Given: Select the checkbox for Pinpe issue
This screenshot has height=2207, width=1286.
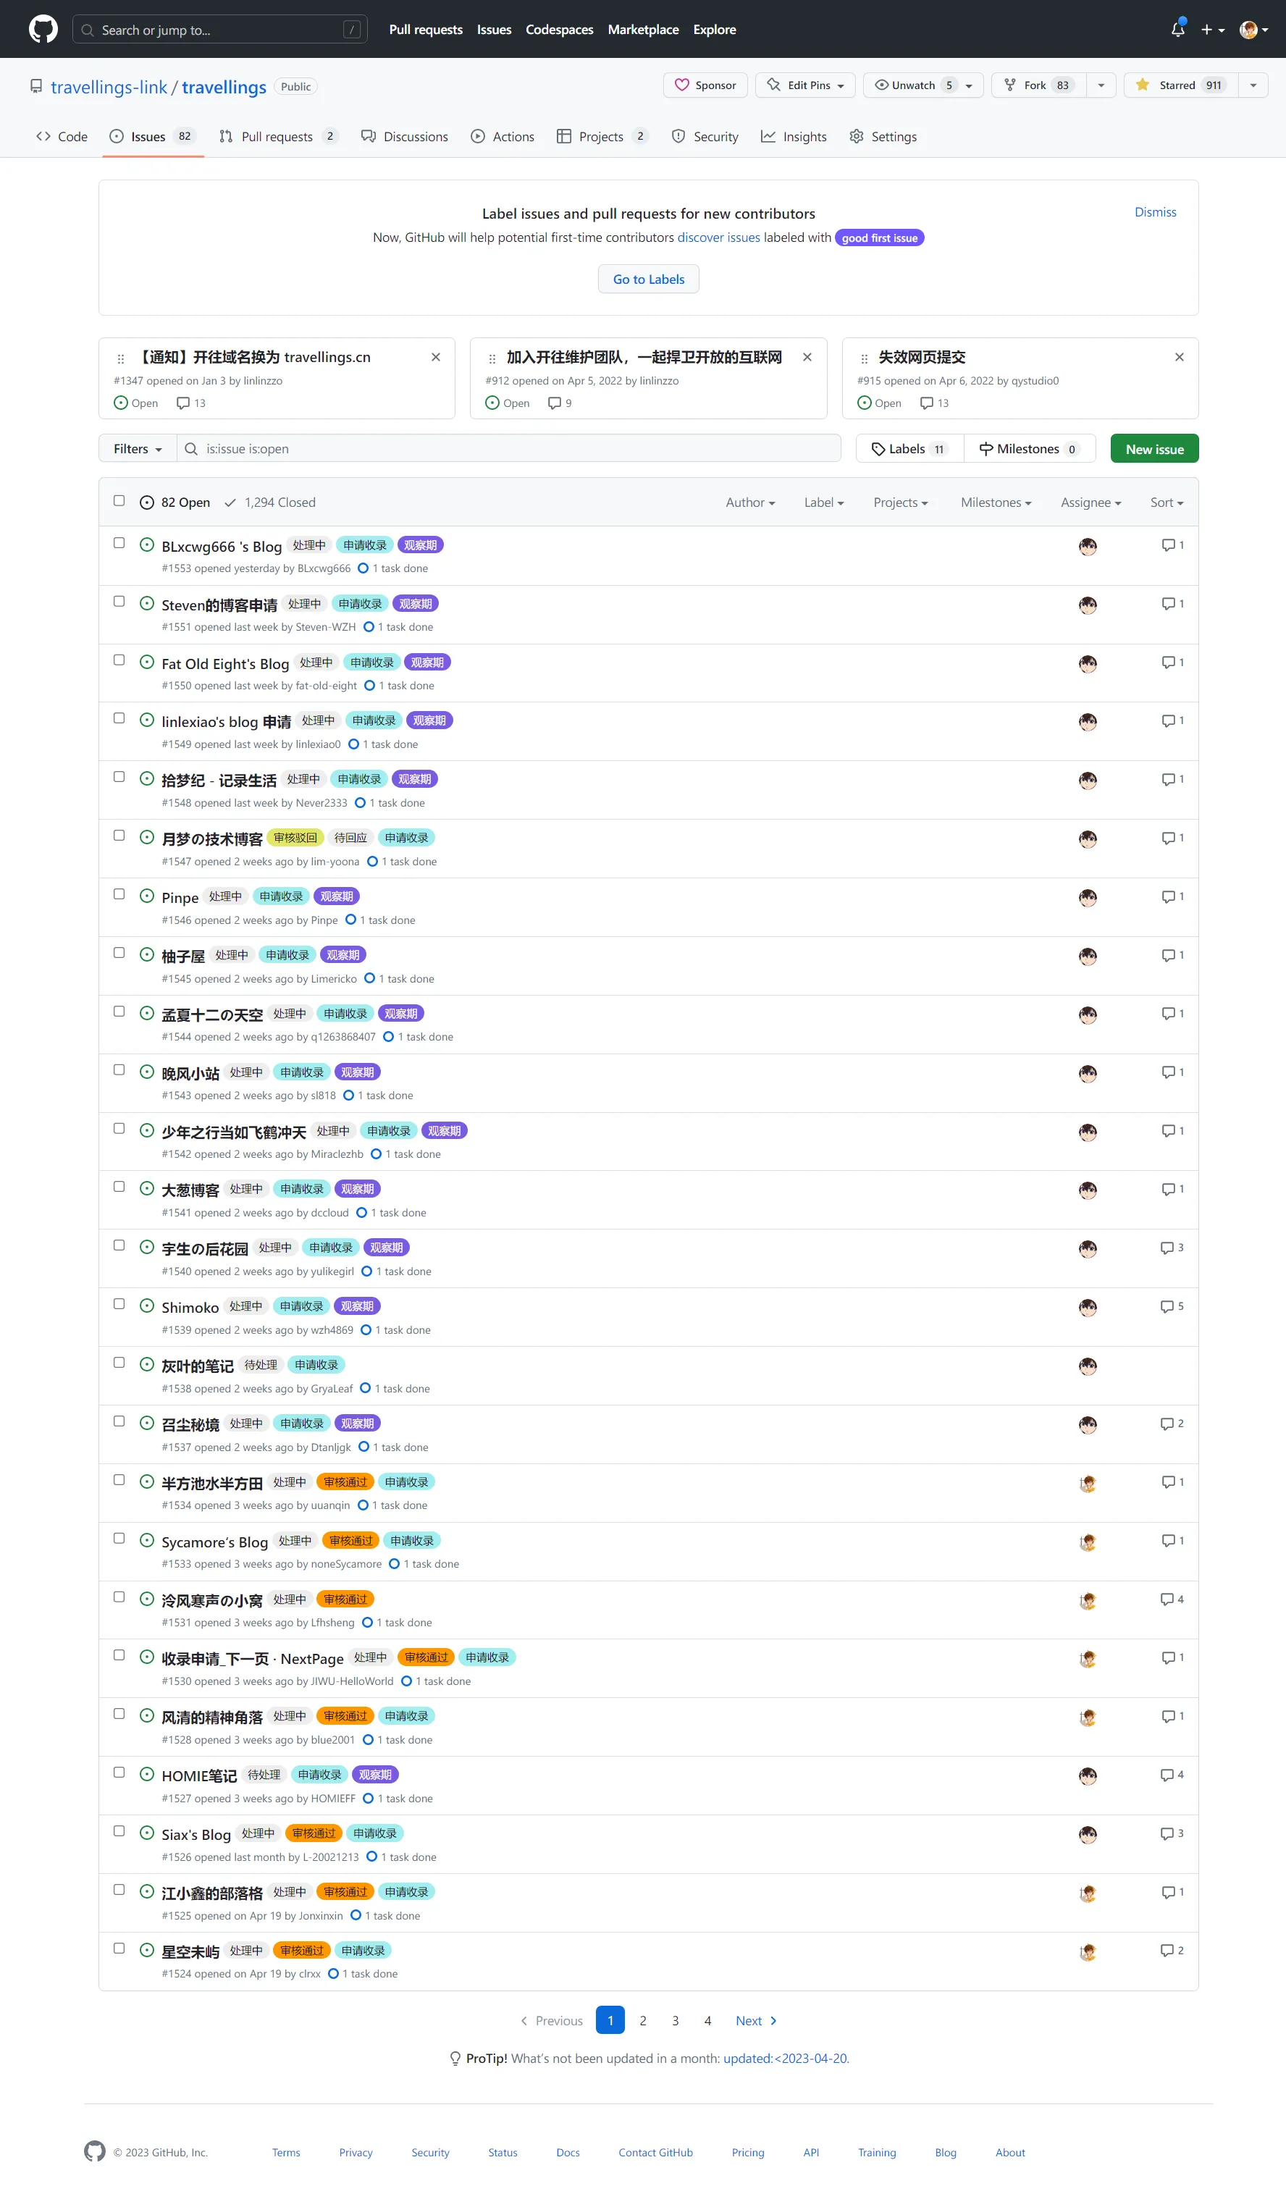Looking at the screenshot, I should click(x=119, y=894).
